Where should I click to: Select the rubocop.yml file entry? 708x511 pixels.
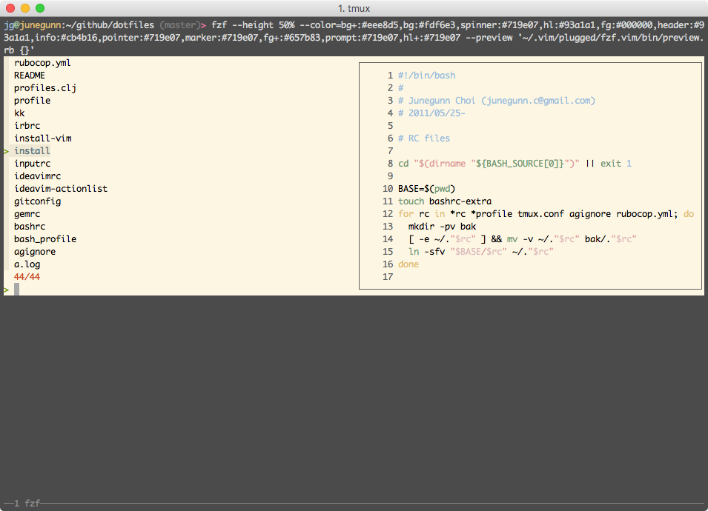click(x=42, y=63)
